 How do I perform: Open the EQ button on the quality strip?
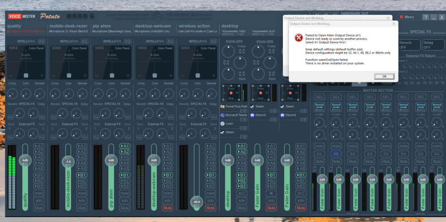(x=42, y=41)
